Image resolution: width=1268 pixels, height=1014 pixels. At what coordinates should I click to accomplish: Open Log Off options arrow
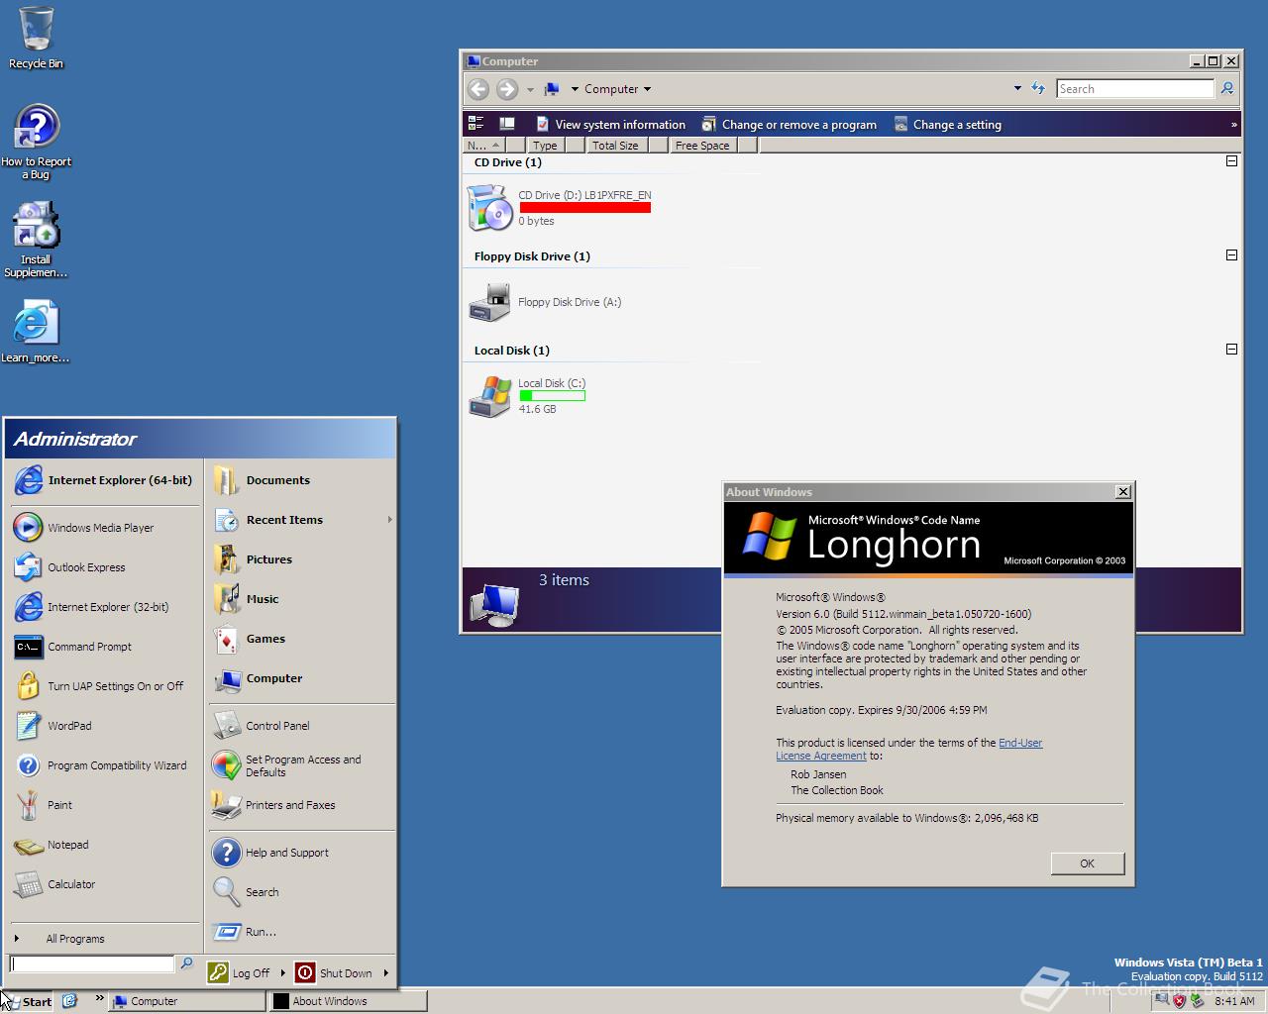tap(282, 973)
